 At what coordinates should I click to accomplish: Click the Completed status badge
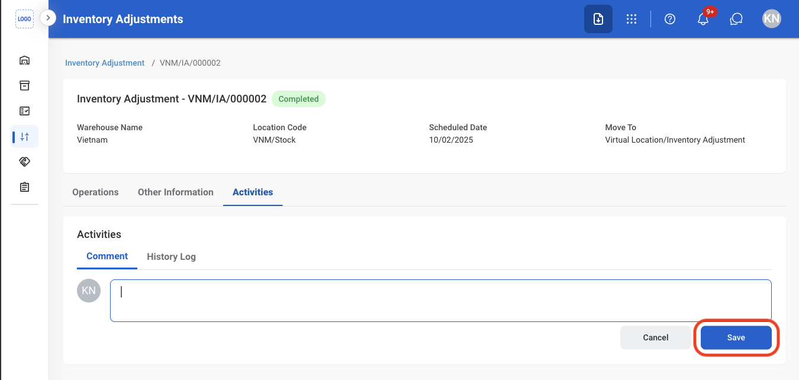tap(299, 99)
